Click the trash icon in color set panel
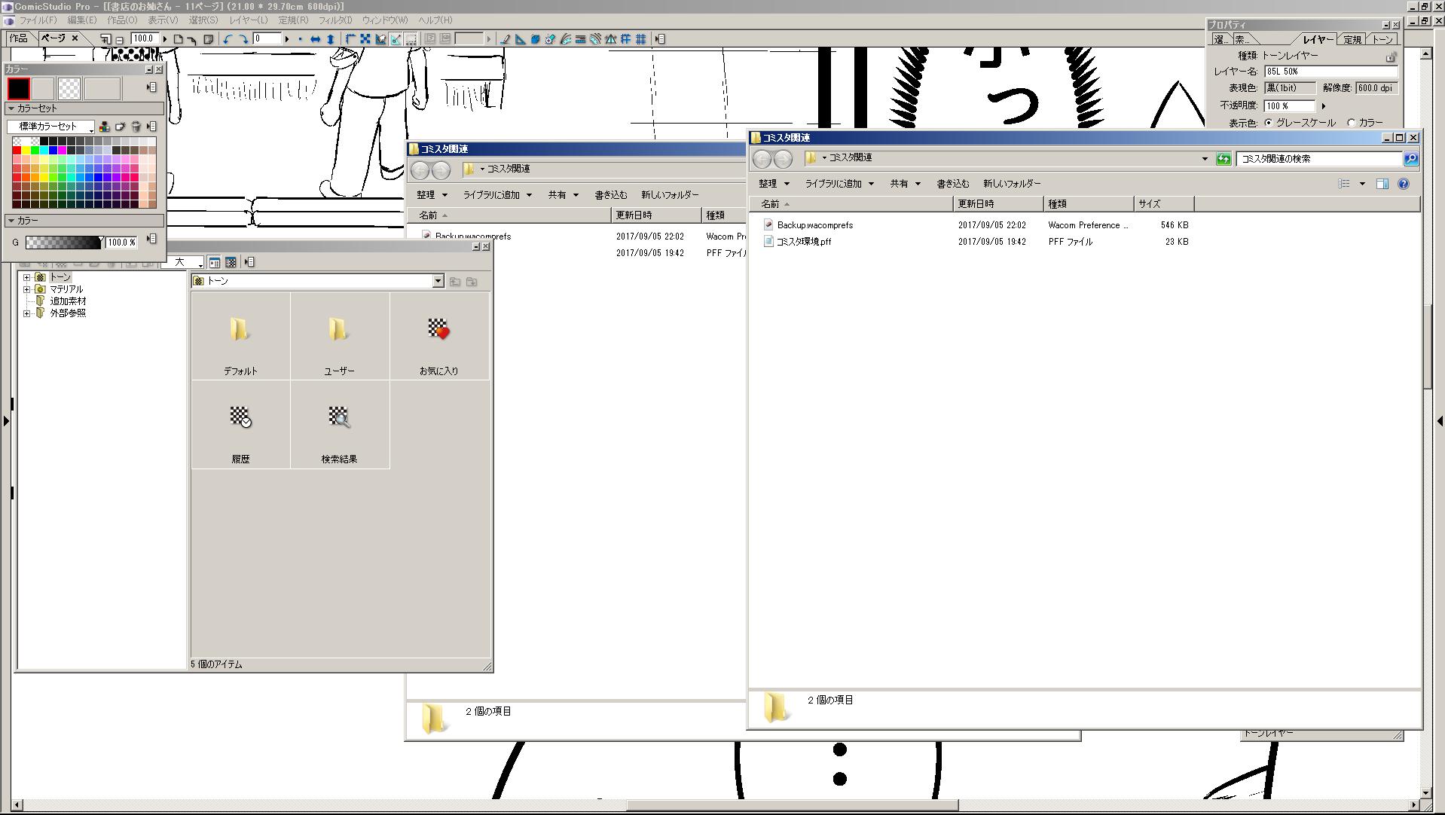This screenshot has width=1445, height=815. [136, 127]
